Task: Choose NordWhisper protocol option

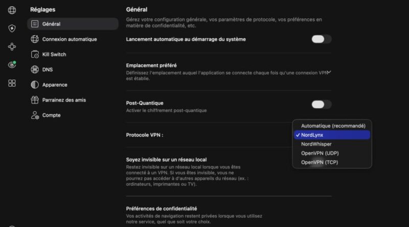Action: pos(332,144)
